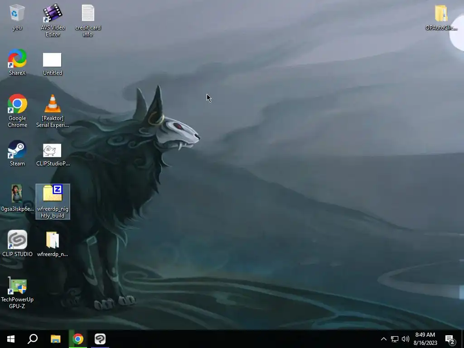Select the wfreerdp_n... folder icon

click(53, 243)
